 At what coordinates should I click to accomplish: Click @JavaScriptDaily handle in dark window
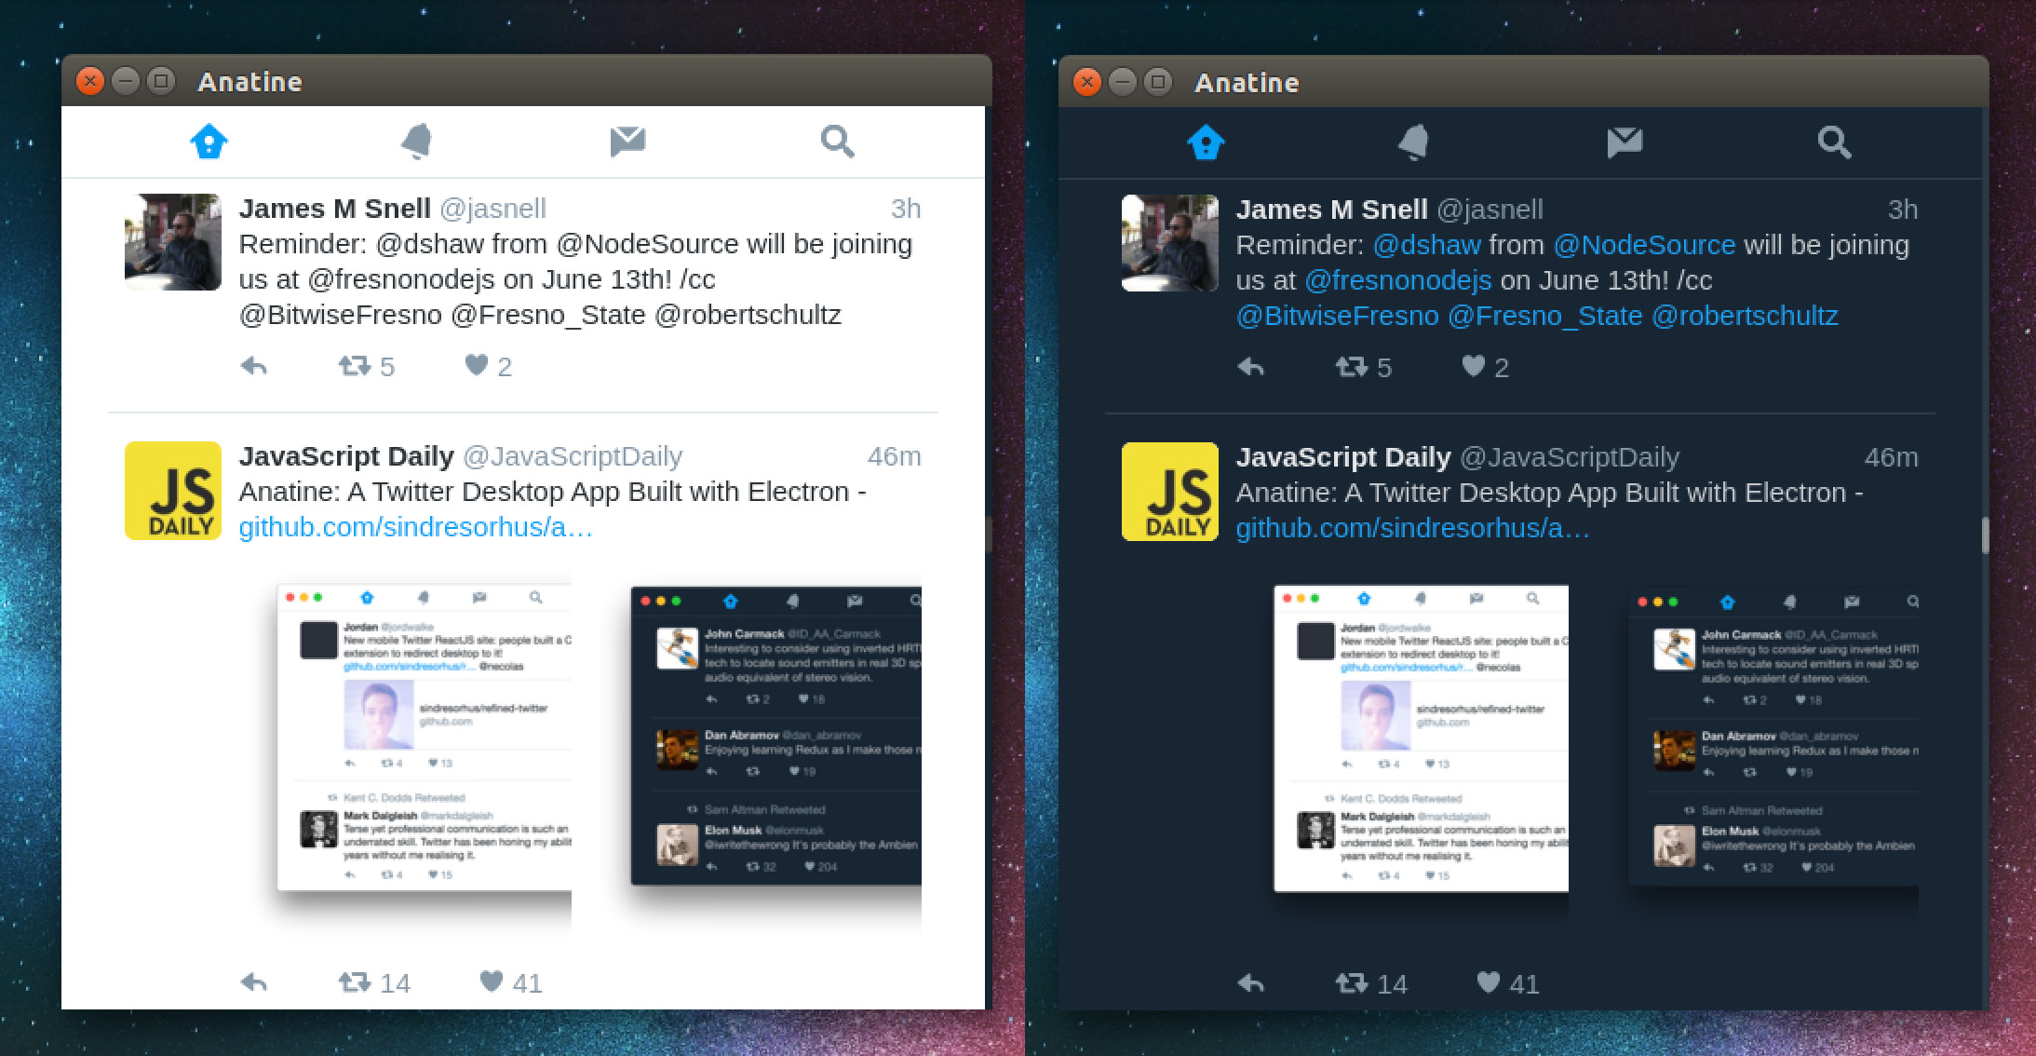click(x=1570, y=457)
